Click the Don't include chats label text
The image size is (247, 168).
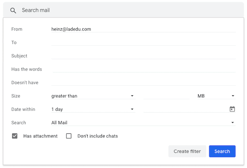[97, 136]
